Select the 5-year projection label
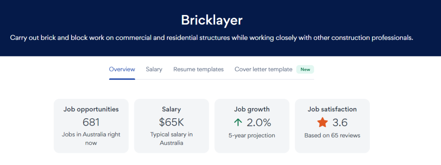 point(252,136)
